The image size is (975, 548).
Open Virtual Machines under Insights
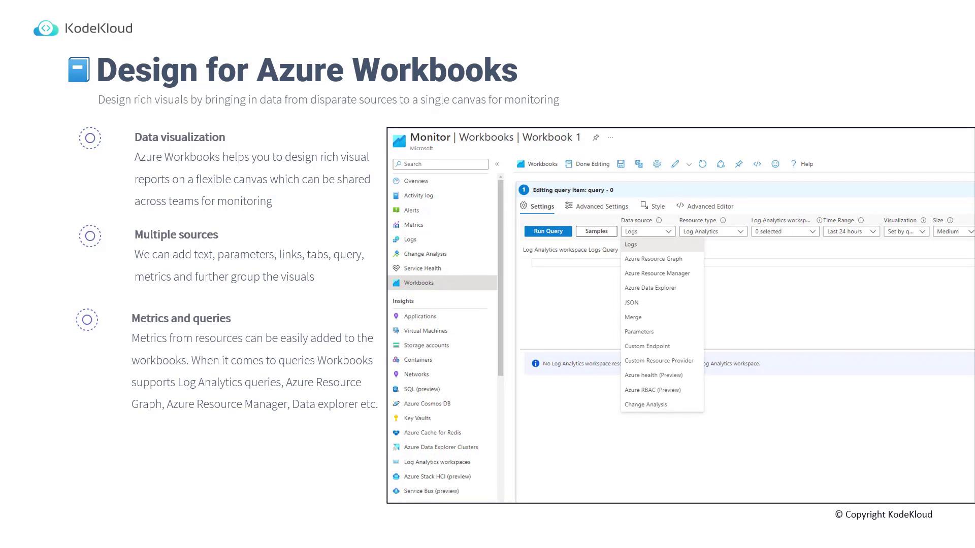[x=425, y=331]
